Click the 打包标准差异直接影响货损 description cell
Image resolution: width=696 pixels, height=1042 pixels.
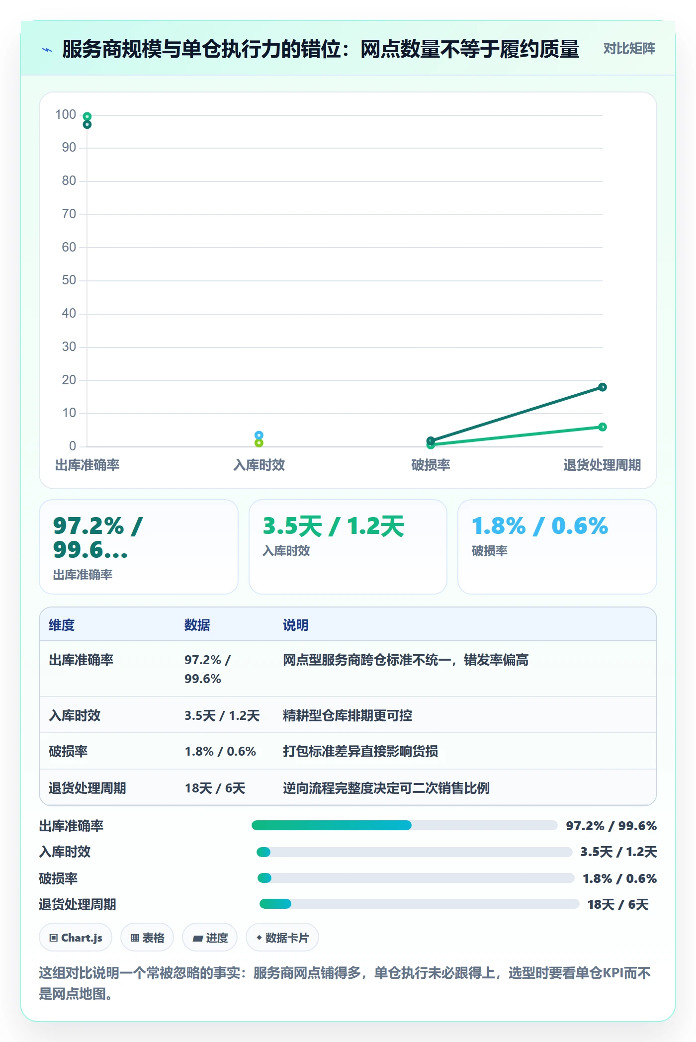tap(360, 751)
